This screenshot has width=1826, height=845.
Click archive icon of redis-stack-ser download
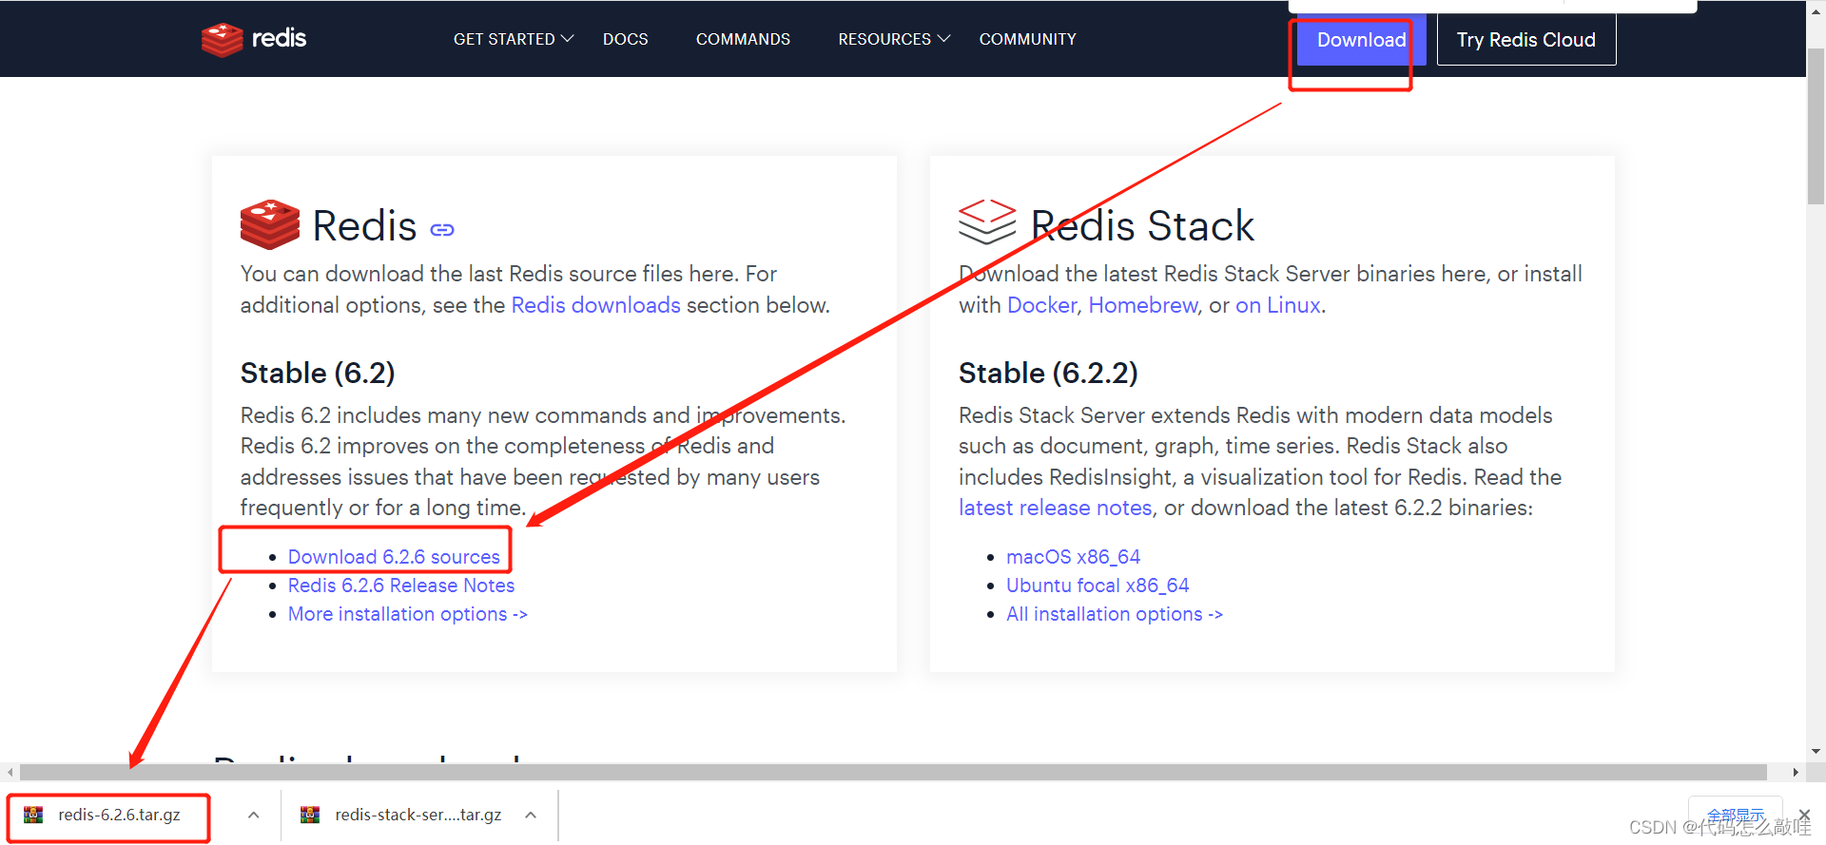[310, 815]
